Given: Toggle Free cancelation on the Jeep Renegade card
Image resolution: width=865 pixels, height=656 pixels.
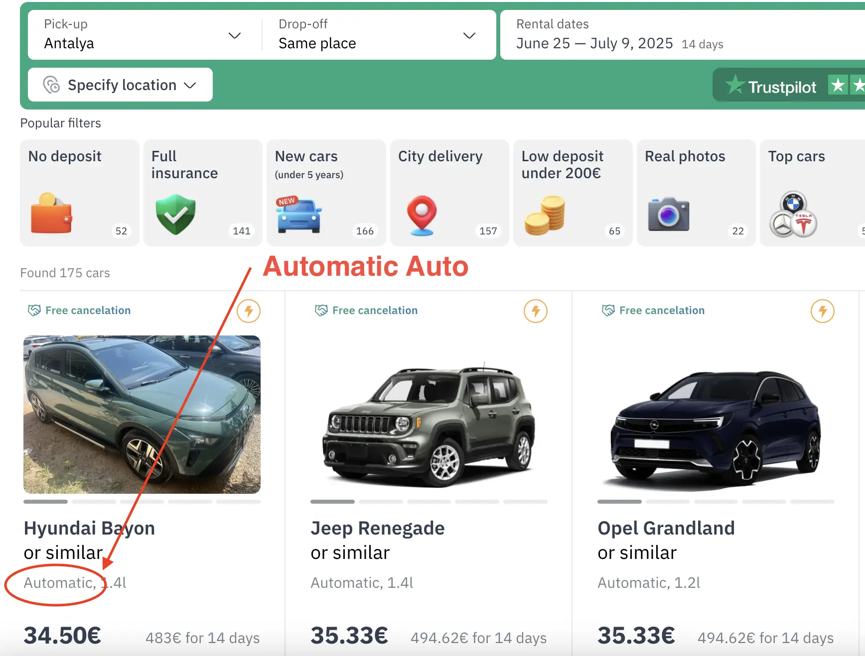Looking at the screenshot, I should pyautogui.click(x=366, y=310).
